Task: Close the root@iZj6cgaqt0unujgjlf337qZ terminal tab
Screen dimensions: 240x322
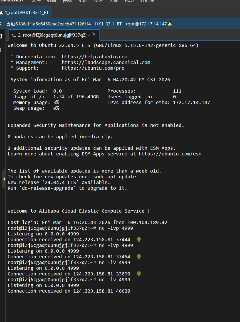Action: click(94, 34)
